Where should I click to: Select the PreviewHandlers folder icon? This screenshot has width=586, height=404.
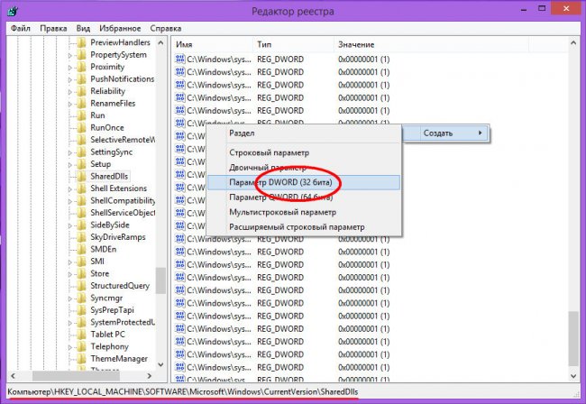81,42
